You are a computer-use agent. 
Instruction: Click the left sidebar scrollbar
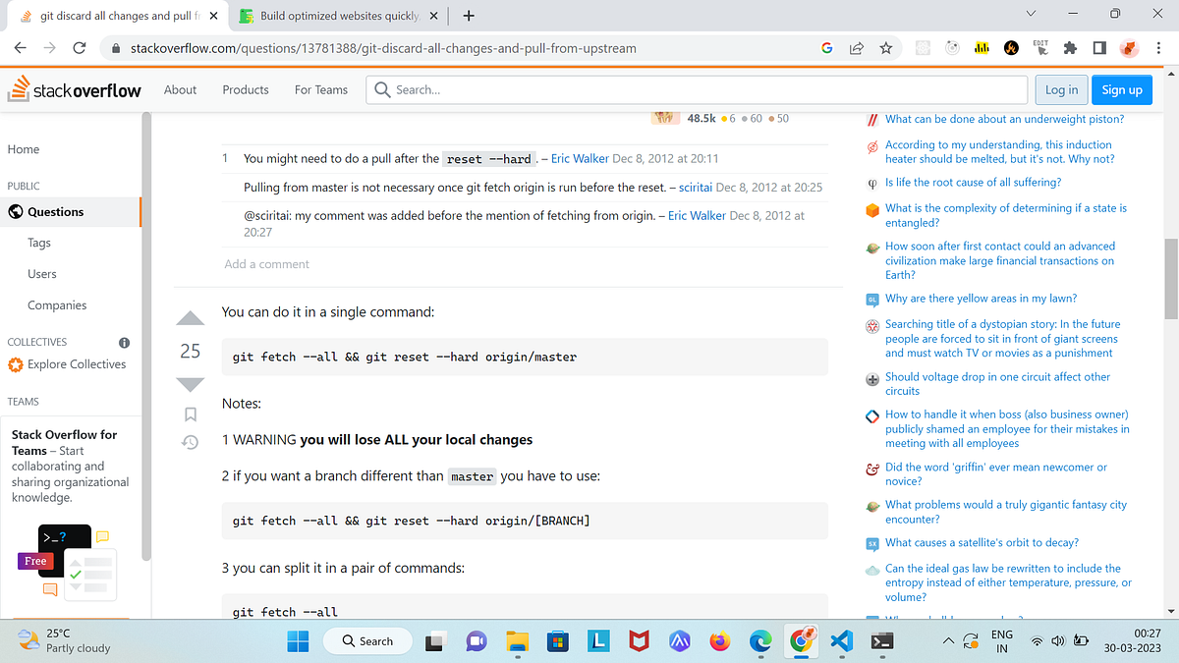pyautogui.click(x=146, y=334)
